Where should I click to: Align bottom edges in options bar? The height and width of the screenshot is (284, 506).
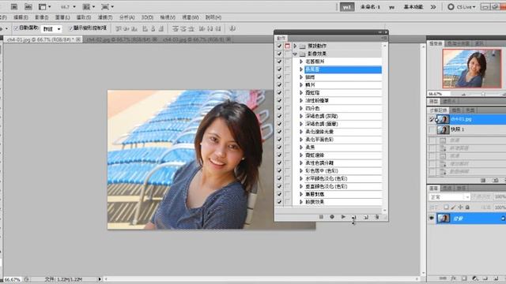[134, 28]
